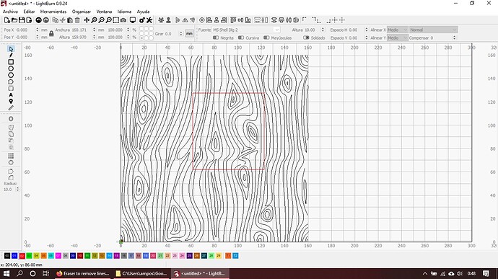498x279 pixels.
Task: Create a new file with the New icon
Action: pyautogui.click(x=7, y=20)
